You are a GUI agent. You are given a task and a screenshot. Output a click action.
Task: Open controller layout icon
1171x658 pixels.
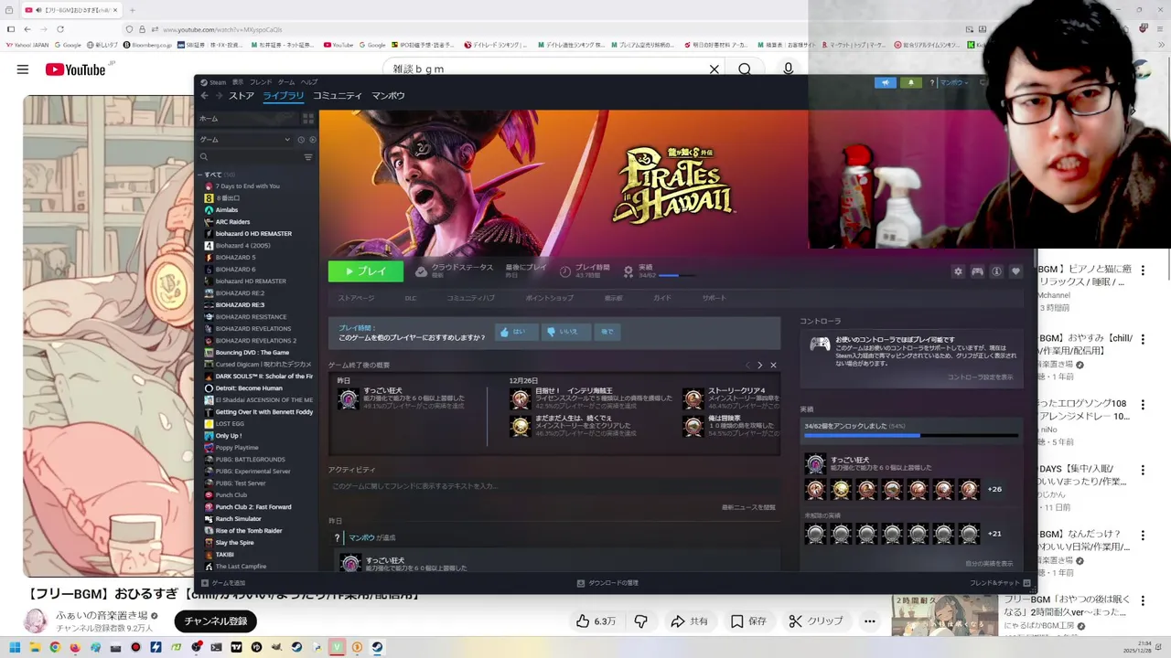[977, 271]
